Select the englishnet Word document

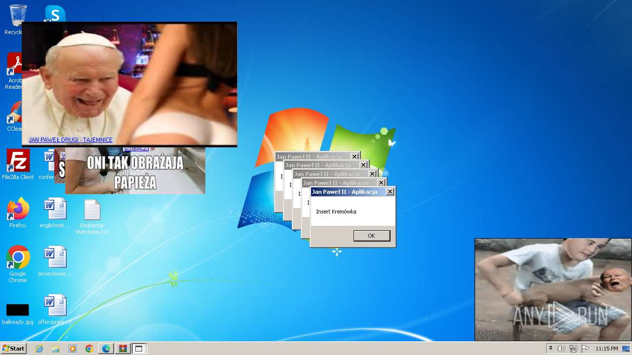click(x=55, y=213)
